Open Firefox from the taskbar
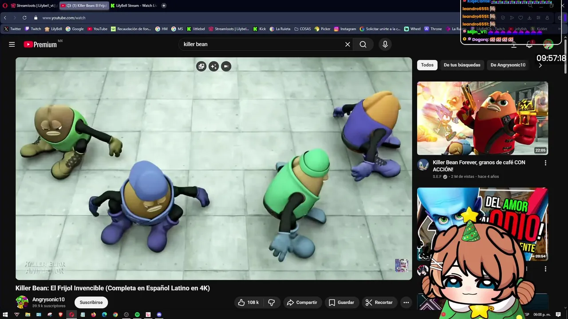The image size is (568, 319). (93, 315)
